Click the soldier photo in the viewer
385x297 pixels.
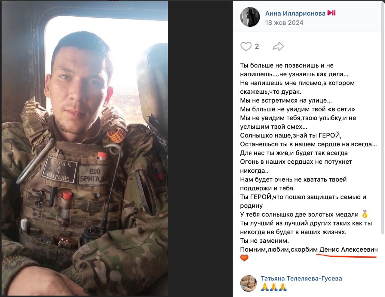pyautogui.click(x=85, y=148)
